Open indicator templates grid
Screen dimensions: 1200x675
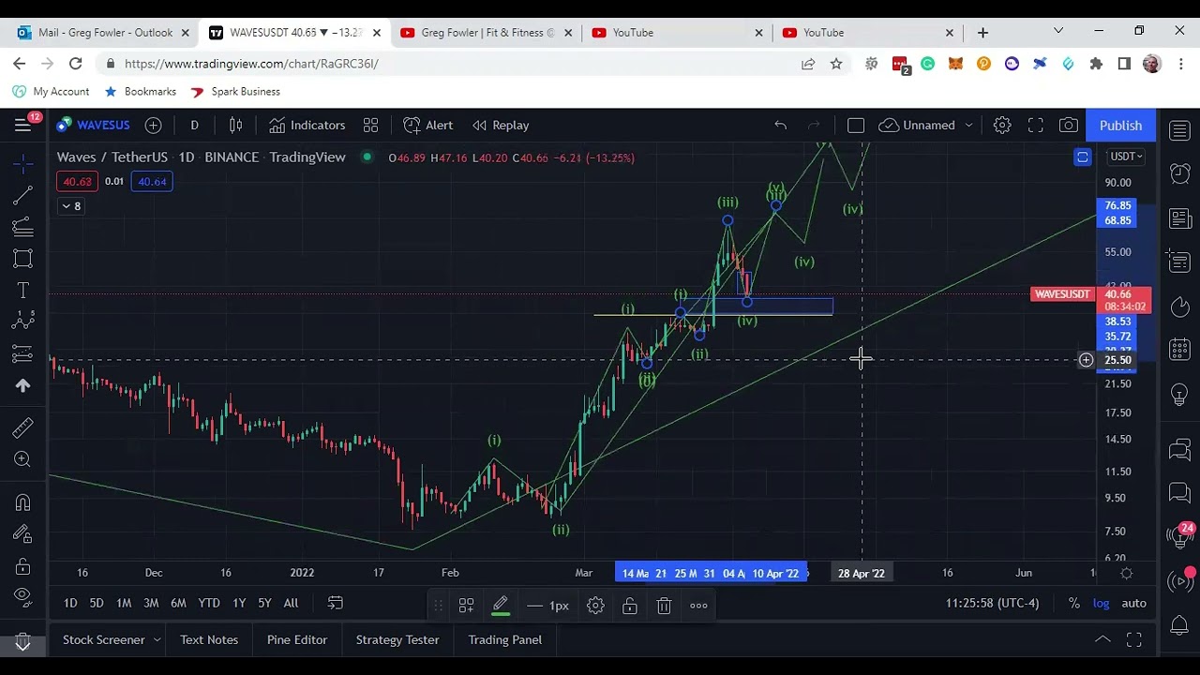pos(370,125)
